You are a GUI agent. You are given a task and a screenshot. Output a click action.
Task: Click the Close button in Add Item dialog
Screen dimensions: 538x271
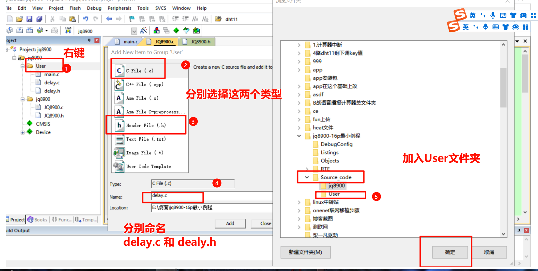tap(262, 223)
